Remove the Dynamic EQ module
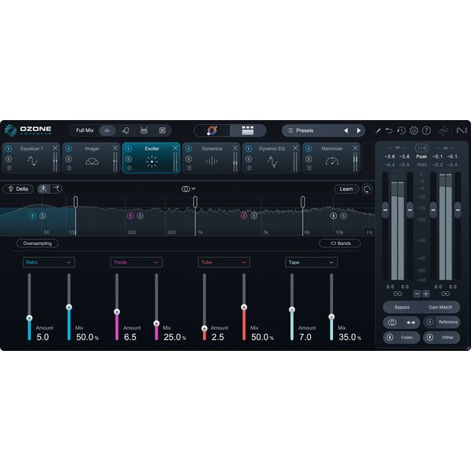The image size is (471, 471). [x=295, y=148]
